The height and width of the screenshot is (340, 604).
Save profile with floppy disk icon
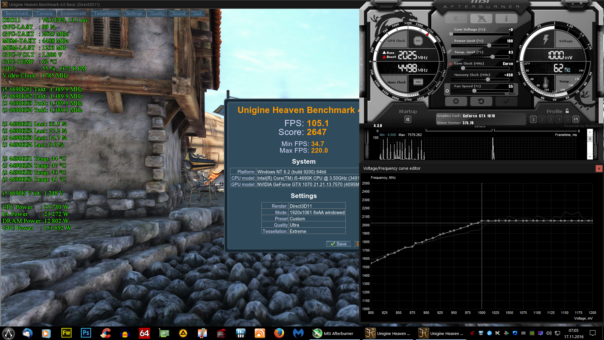click(576, 119)
